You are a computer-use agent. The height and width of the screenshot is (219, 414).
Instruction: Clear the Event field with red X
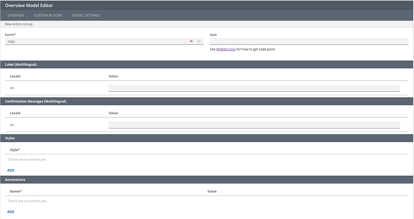coord(191,41)
